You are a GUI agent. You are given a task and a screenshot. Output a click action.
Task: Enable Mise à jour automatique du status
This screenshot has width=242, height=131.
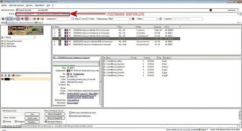(70, 113)
